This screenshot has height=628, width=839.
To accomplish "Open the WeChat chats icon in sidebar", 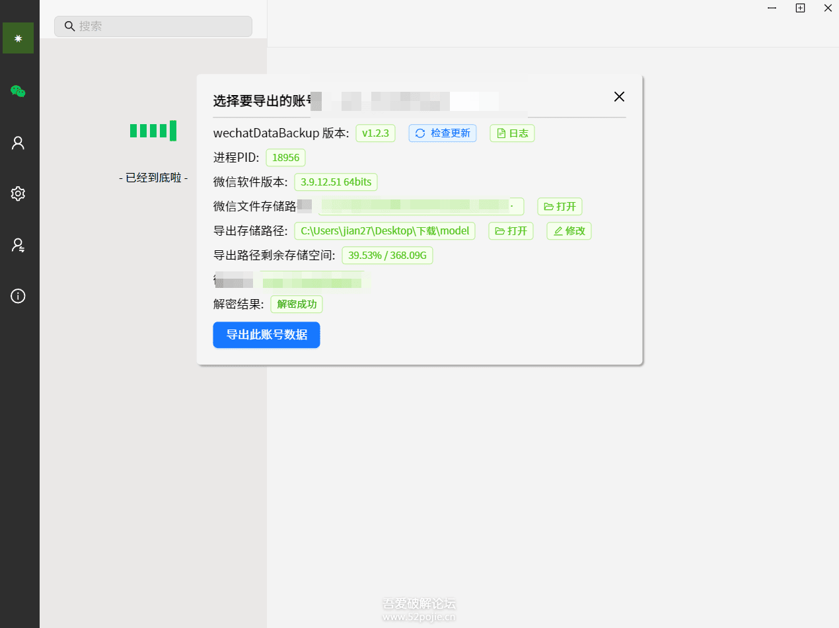I will [18, 91].
